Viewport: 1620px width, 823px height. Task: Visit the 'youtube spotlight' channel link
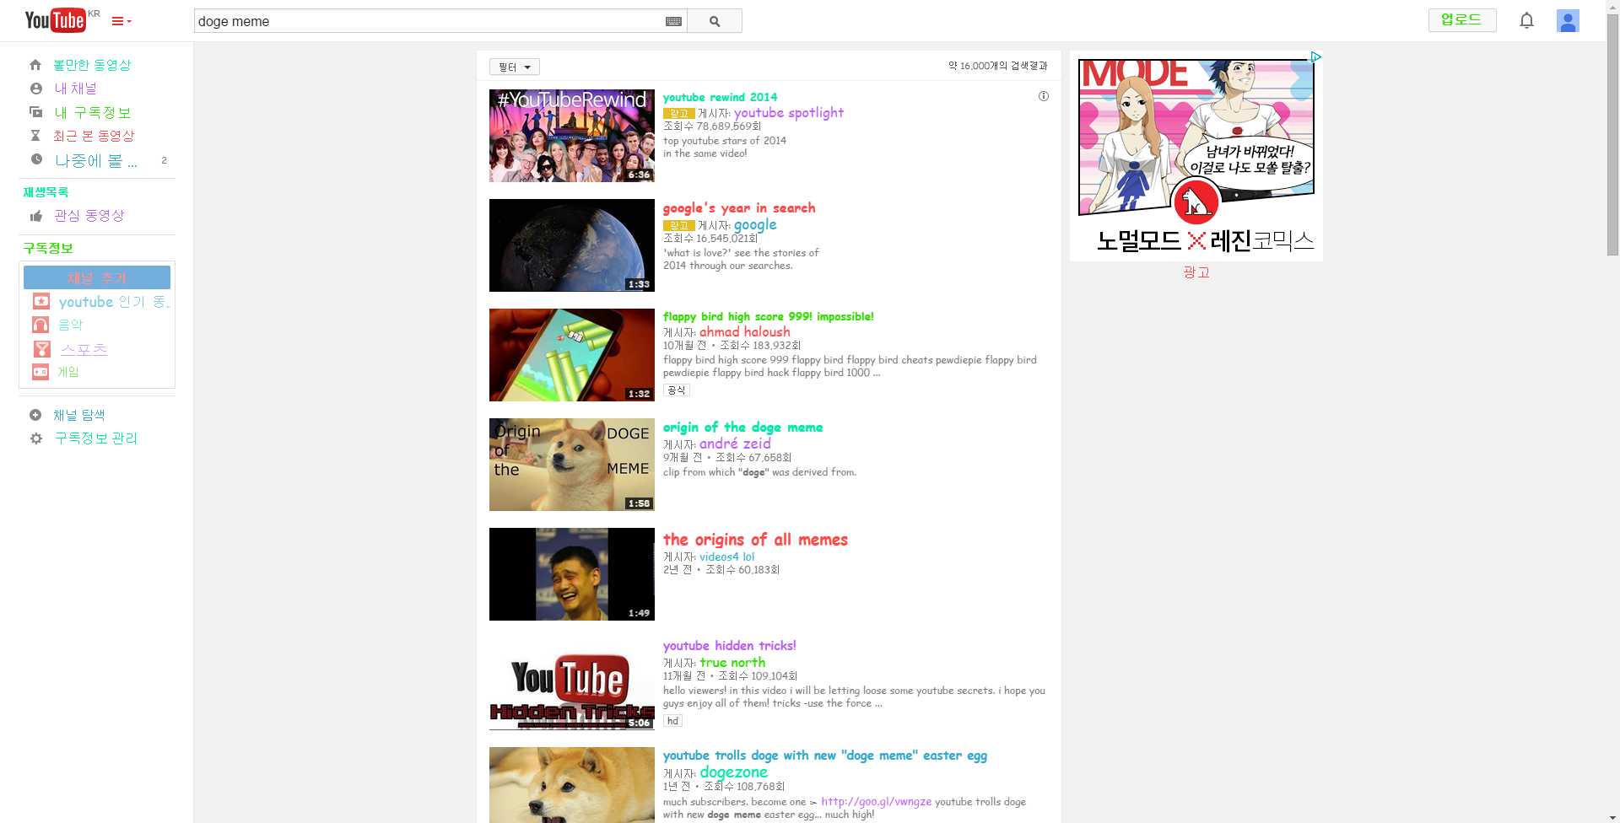pos(788,113)
